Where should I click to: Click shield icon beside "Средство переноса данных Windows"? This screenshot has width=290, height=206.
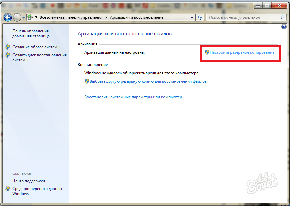click(7, 189)
